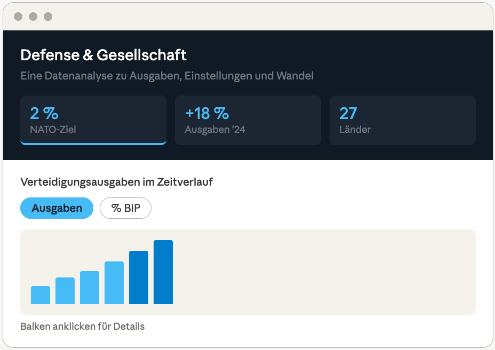Choose the 27 Länder stat card
The width and height of the screenshot is (495, 350).
(403, 121)
